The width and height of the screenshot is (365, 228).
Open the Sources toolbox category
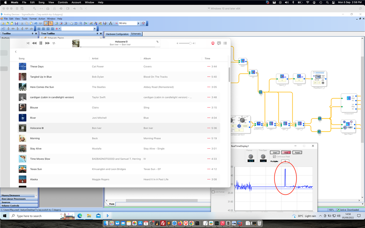(19, 202)
